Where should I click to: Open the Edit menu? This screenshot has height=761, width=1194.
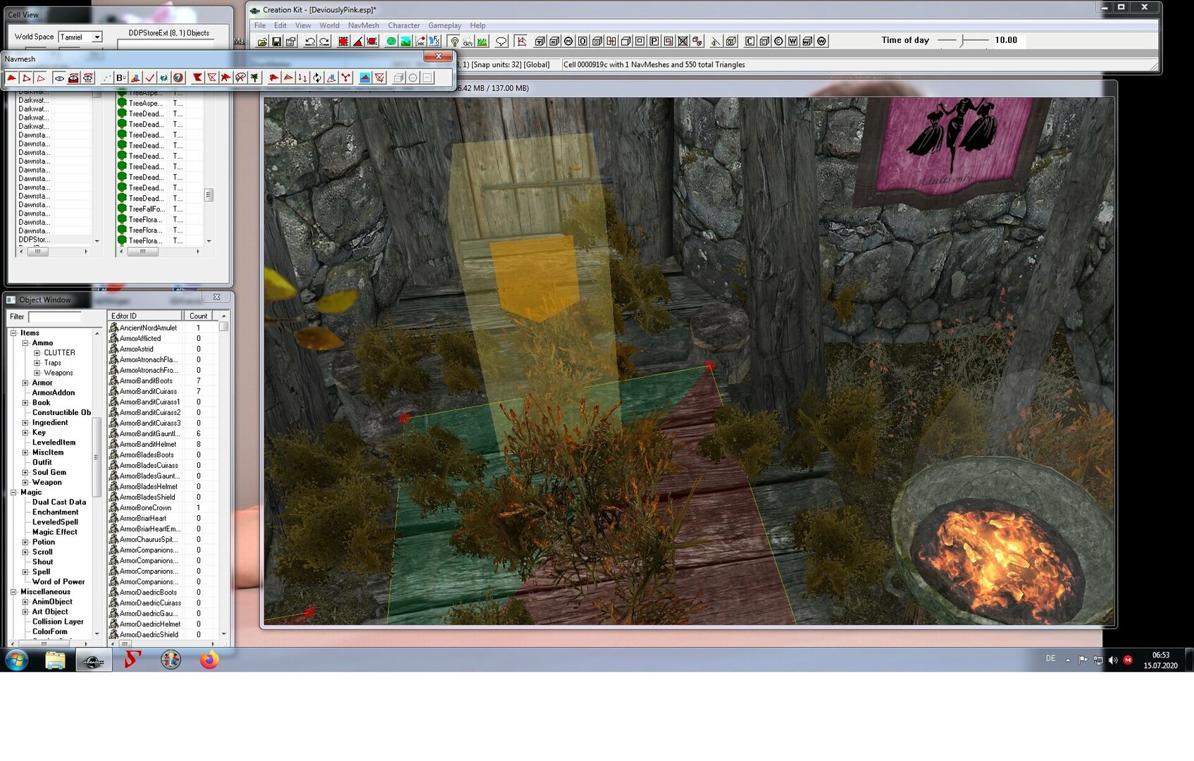coord(280,25)
